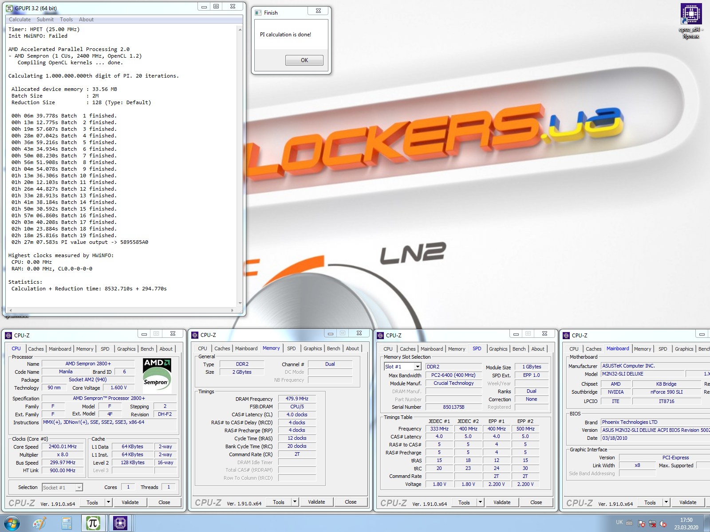The width and height of the screenshot is (710, 532).
Task: Click the muted speaker tray icon
Action: click(x=663, y=524)
